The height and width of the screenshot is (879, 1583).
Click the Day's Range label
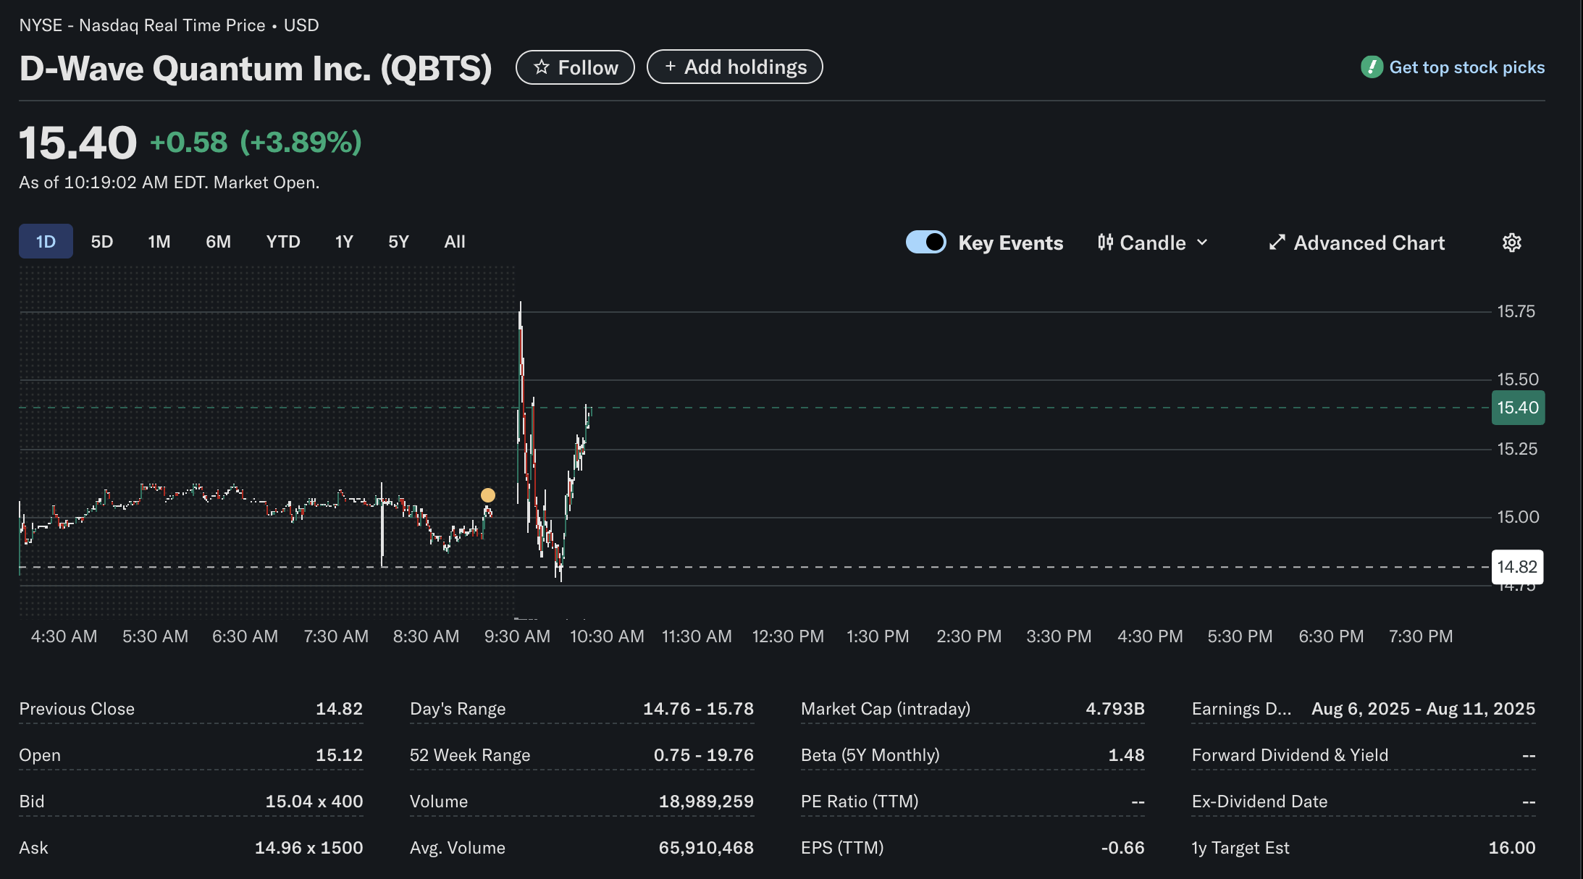pyautogui.click(x=458, y=709)
